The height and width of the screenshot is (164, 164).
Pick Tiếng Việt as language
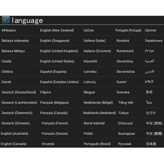(126, 102)
